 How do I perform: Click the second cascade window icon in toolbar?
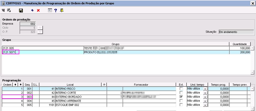click(x=9, y=10)
